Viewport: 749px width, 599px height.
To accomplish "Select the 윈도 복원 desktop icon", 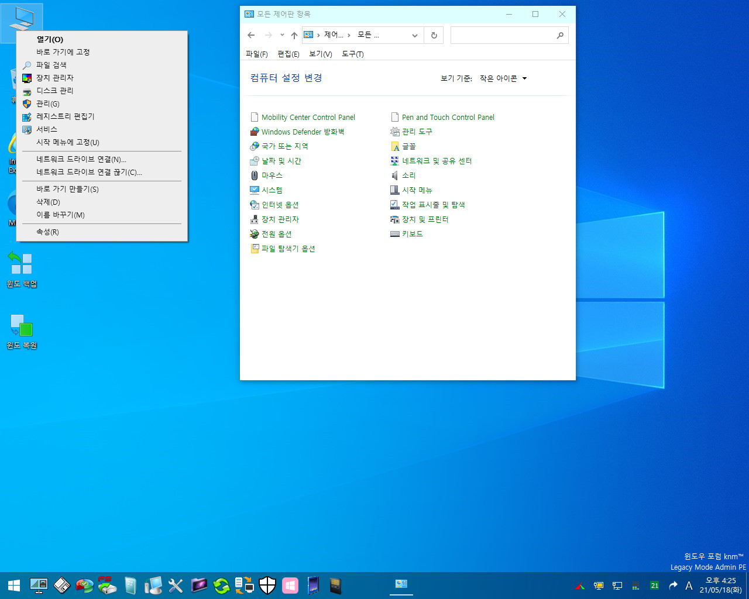I will click(22, 332).
